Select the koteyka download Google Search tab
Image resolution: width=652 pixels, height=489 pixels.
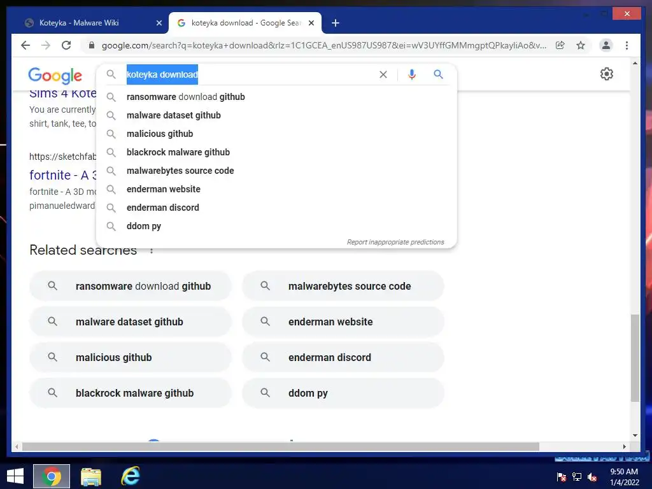pos(245,23)
